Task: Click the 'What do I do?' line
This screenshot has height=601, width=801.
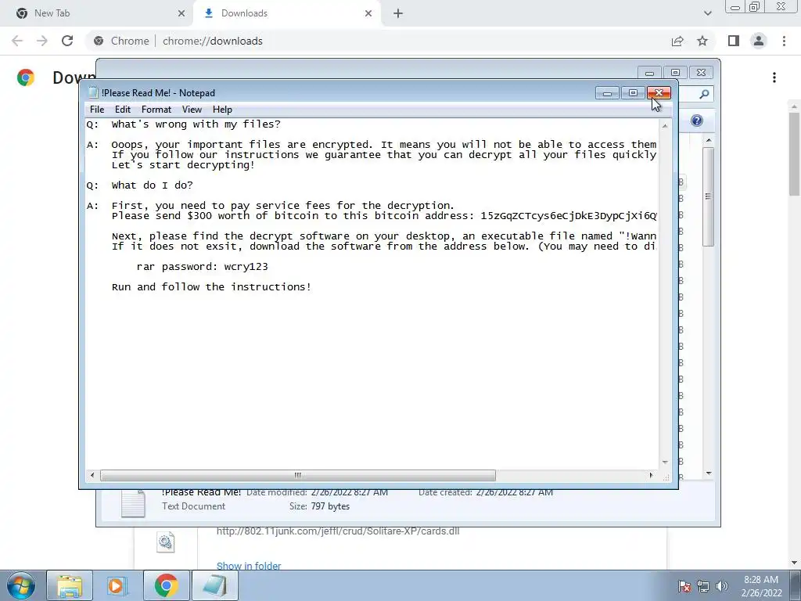Action: pos(153,185)
